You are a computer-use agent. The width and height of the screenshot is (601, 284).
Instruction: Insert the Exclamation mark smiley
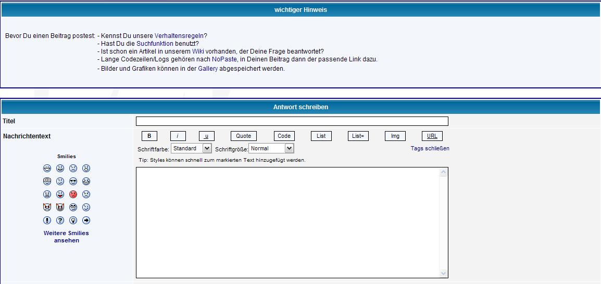tap(47, 220)
